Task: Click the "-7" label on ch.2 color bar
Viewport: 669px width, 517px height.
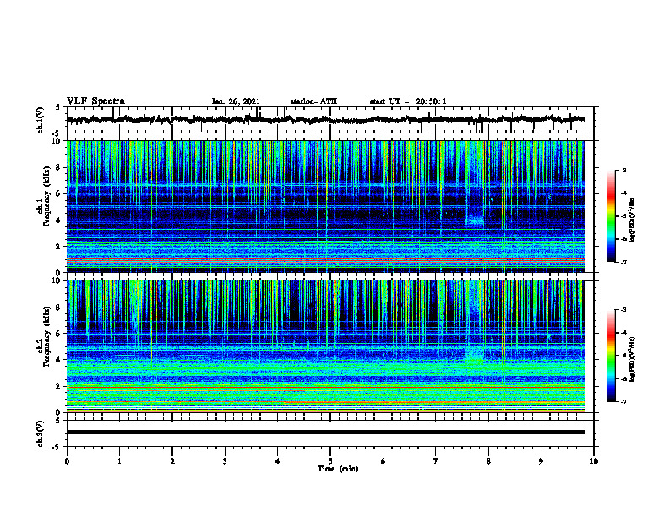Action: 623,401
